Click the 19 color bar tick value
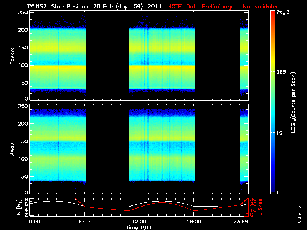The image size is (307, 230). (x=280, y=133)
